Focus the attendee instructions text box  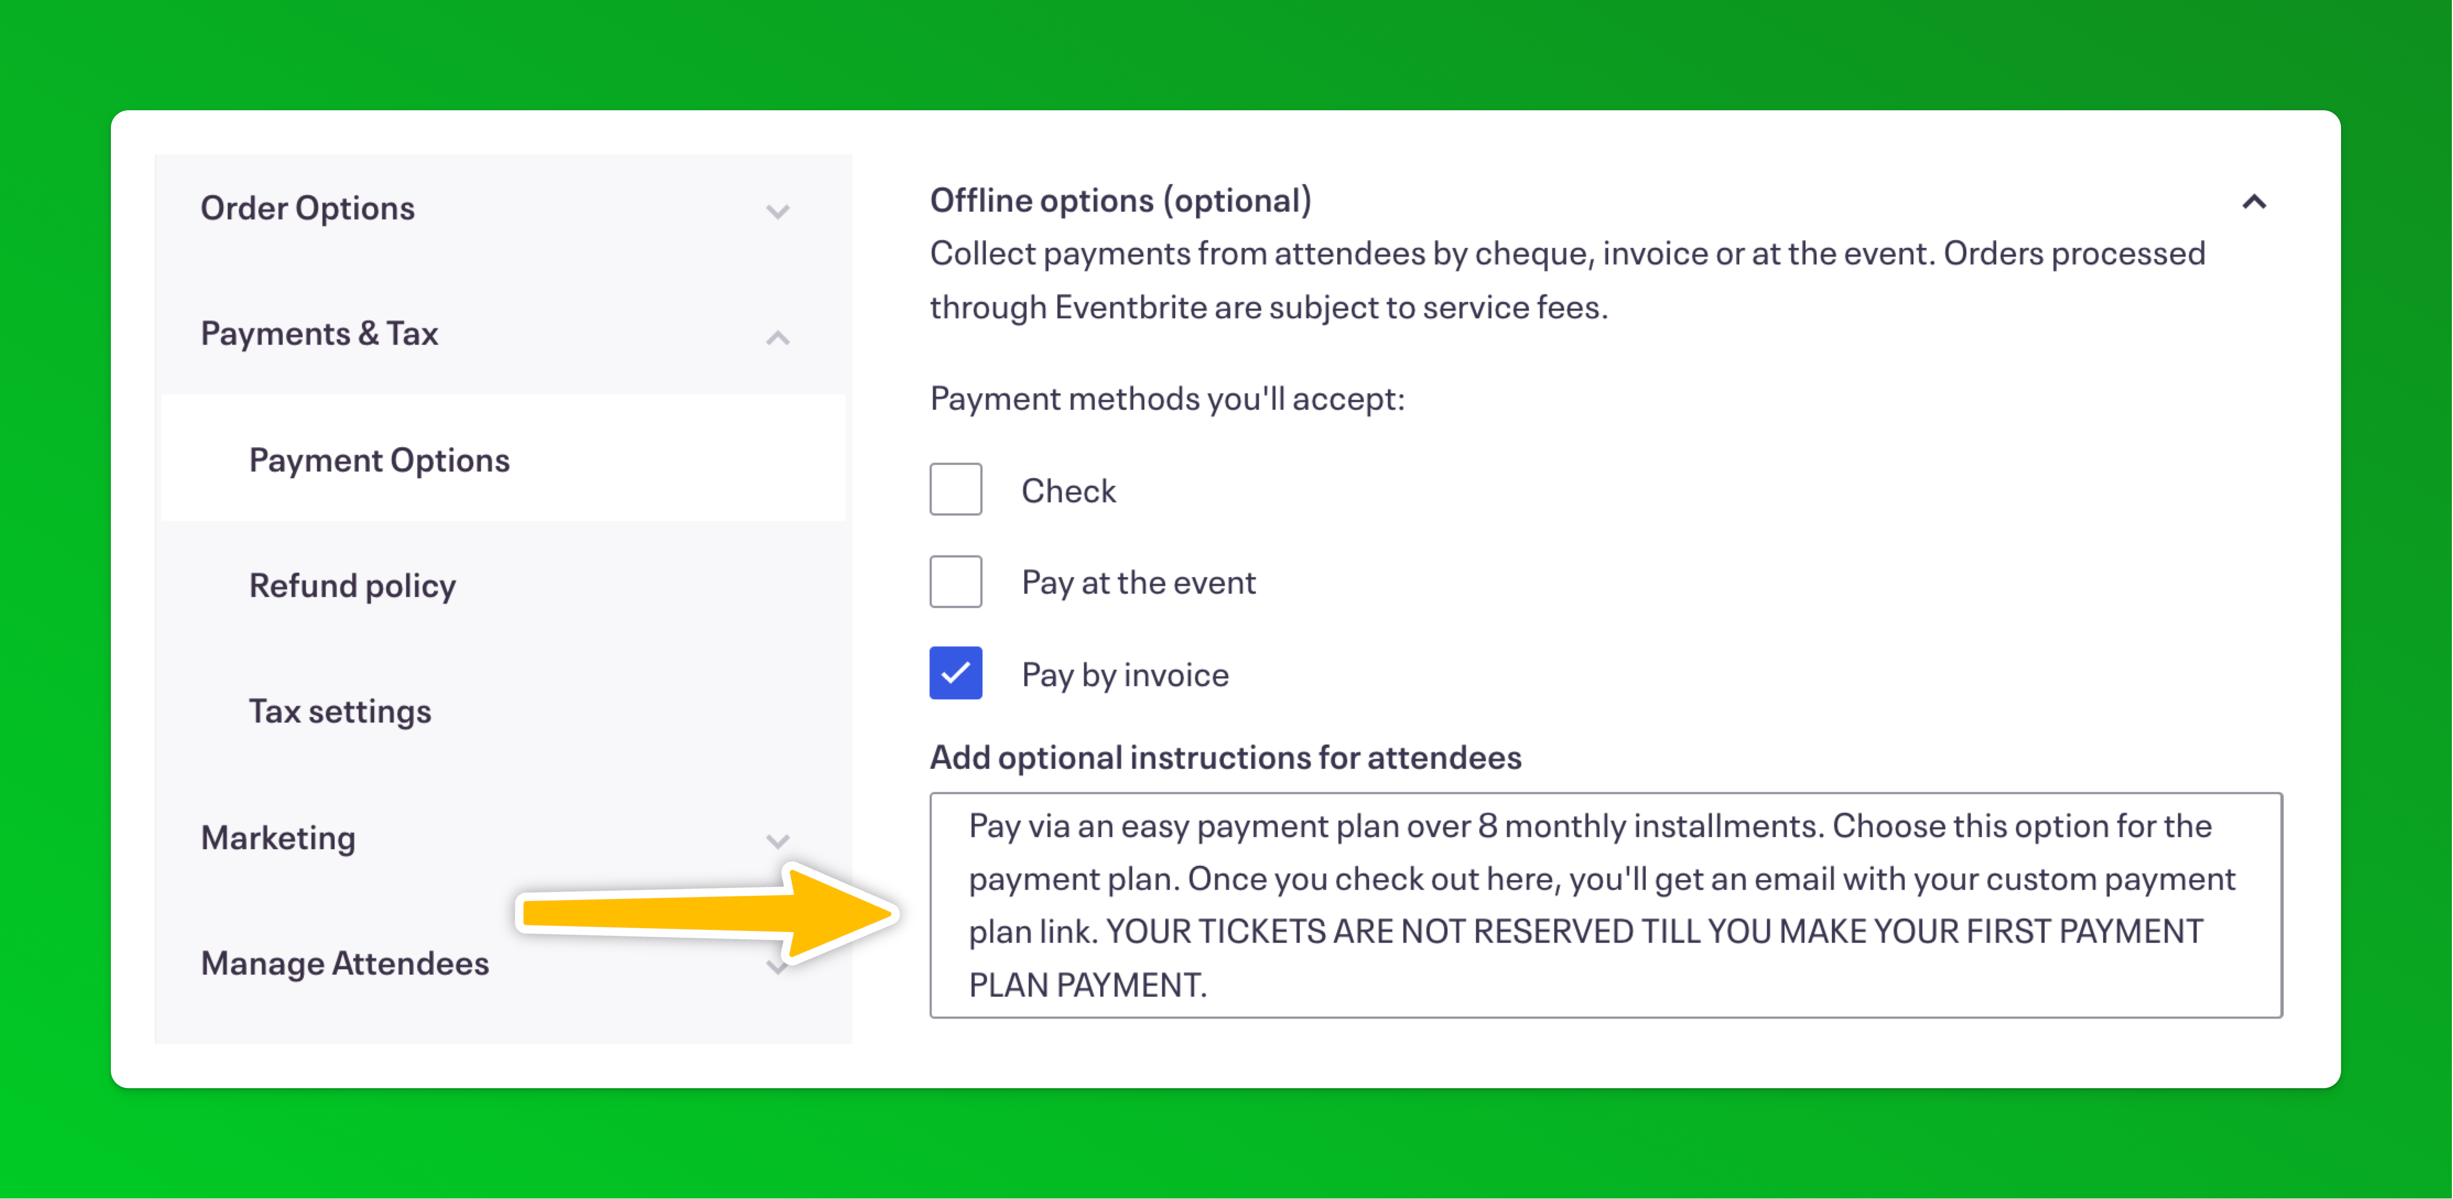pos(1606,905)
